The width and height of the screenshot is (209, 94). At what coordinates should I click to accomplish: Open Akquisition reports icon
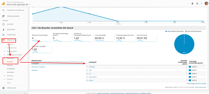tap(4, 35)
